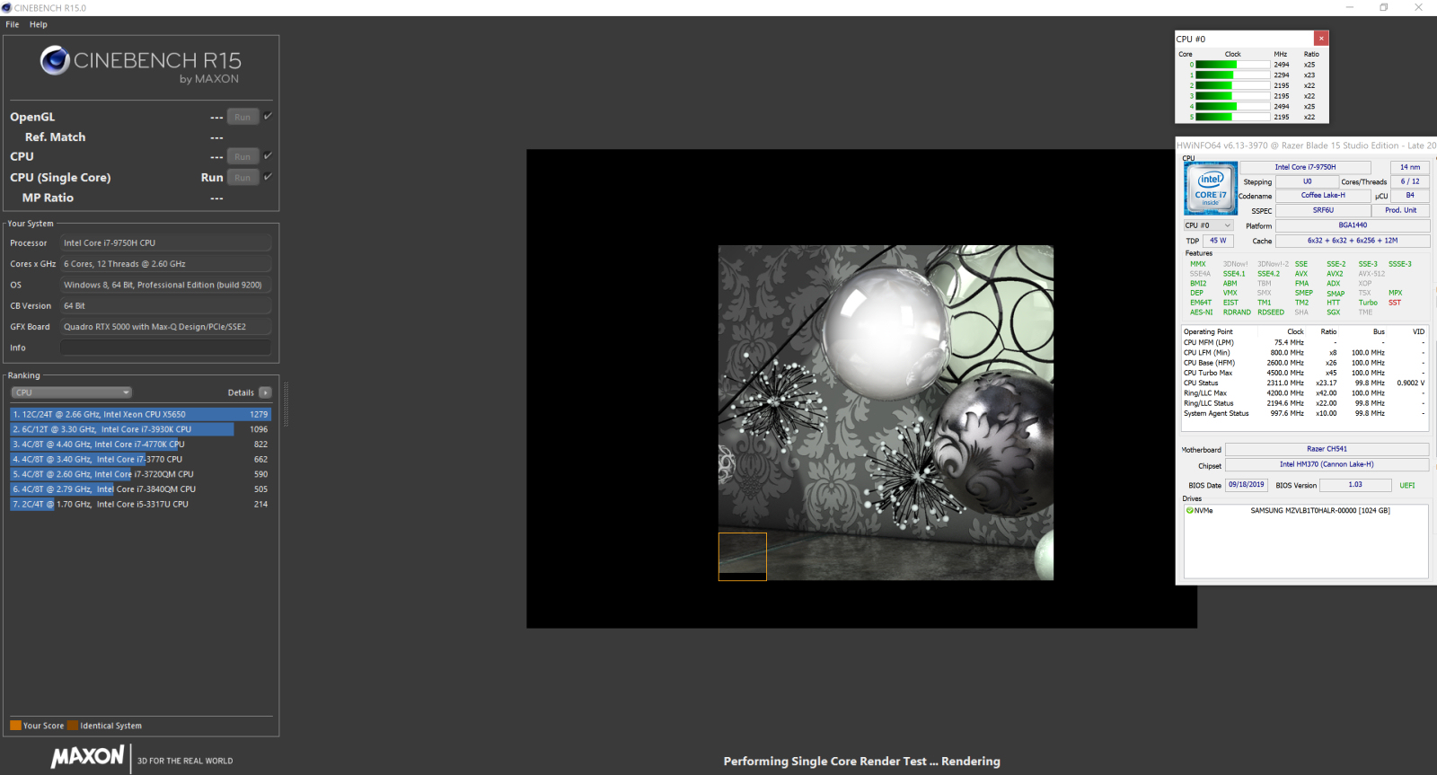Viewport: 1437px width, 775px height.
Task: Run the OpenGL benchmark
Action: (242, 117)
